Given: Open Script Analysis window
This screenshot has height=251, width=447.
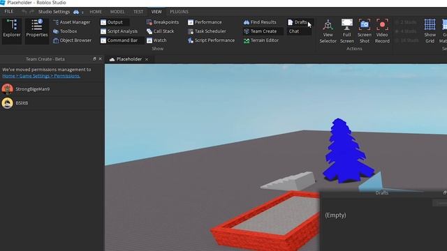Looking at the screenshot, I should pyautogui.click(x=119, y=31).
